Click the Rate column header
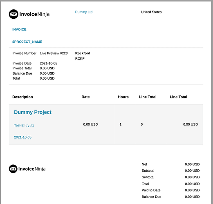The image size is (213, 204). click(x=85, y=97)
